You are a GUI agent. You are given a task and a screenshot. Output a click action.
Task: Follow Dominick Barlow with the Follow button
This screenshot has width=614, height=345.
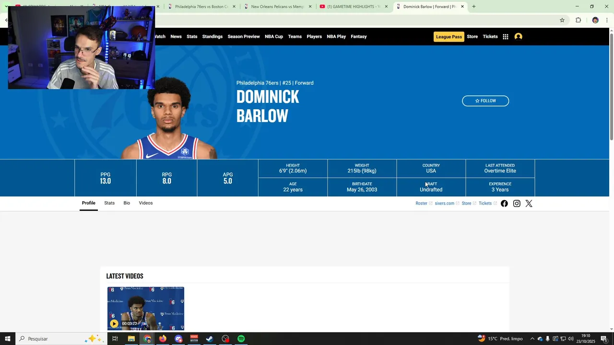point(485,101)
